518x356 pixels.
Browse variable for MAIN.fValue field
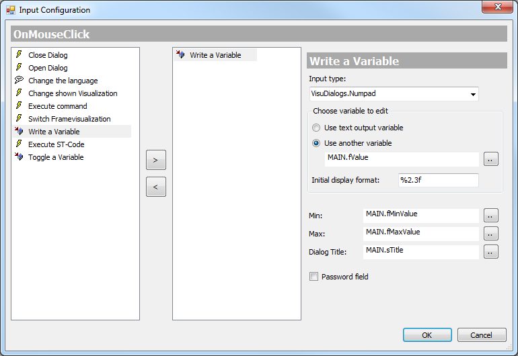coord(491,159)
